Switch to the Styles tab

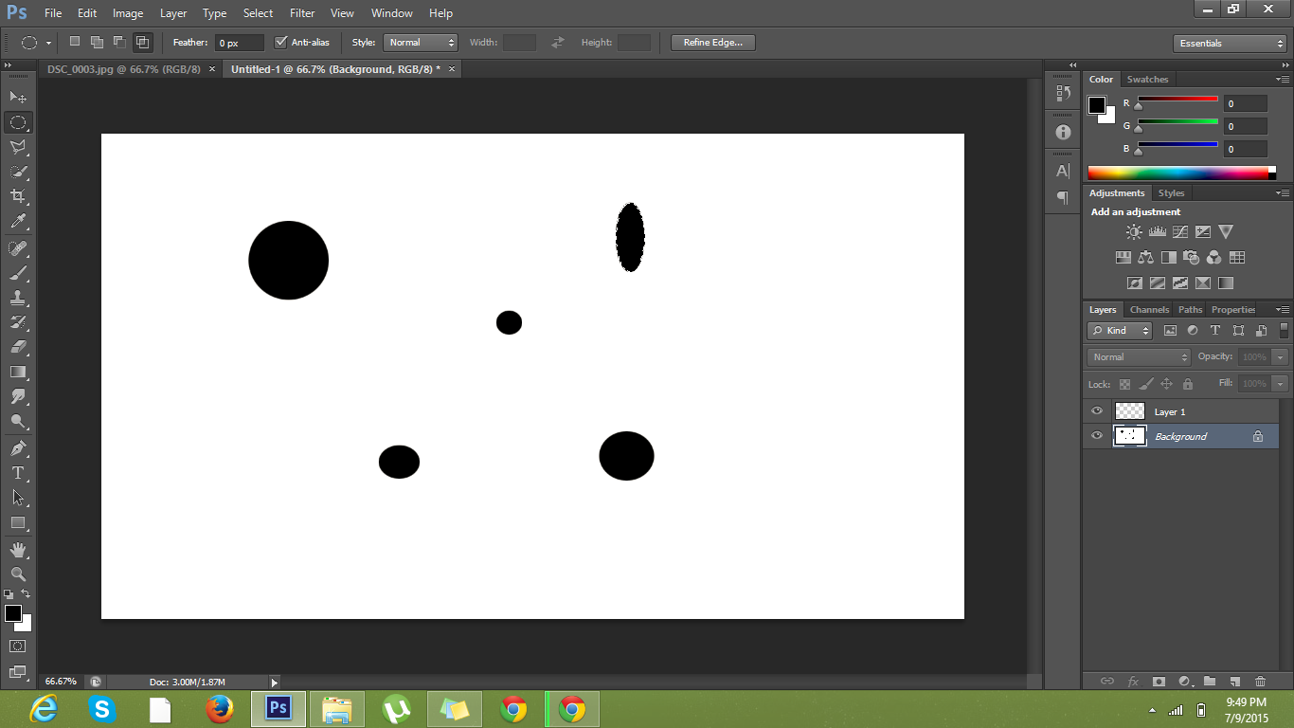pos(1171,193)
